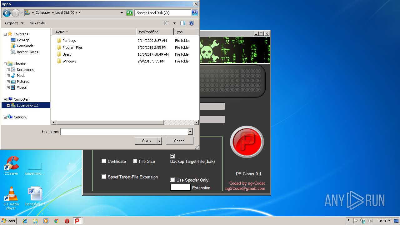Viewport: 400px width, 225px height.
Task: Click the New folder command
Action: (x=38, y=23)
